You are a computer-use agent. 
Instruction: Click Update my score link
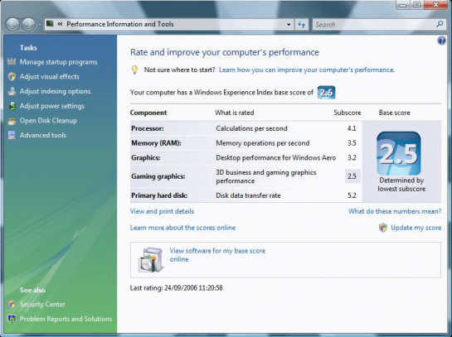tap(416, 228)
